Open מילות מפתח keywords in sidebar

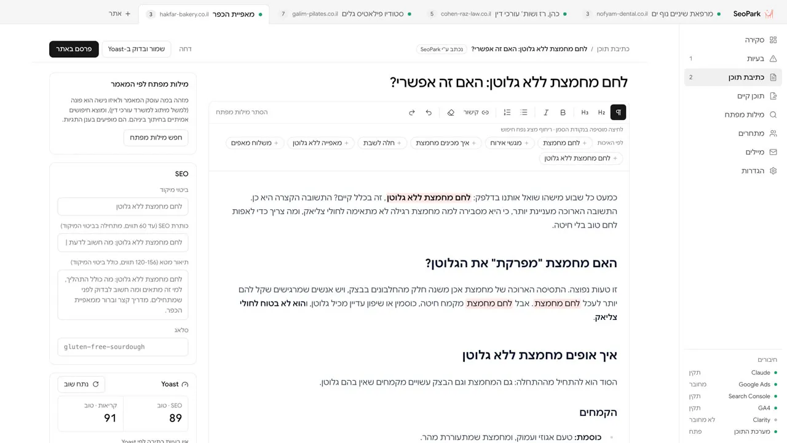click(733, 114)
